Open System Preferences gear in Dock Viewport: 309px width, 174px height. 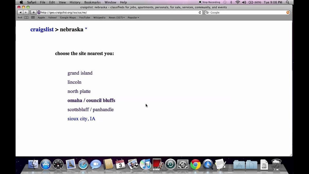tap(183, 164)
